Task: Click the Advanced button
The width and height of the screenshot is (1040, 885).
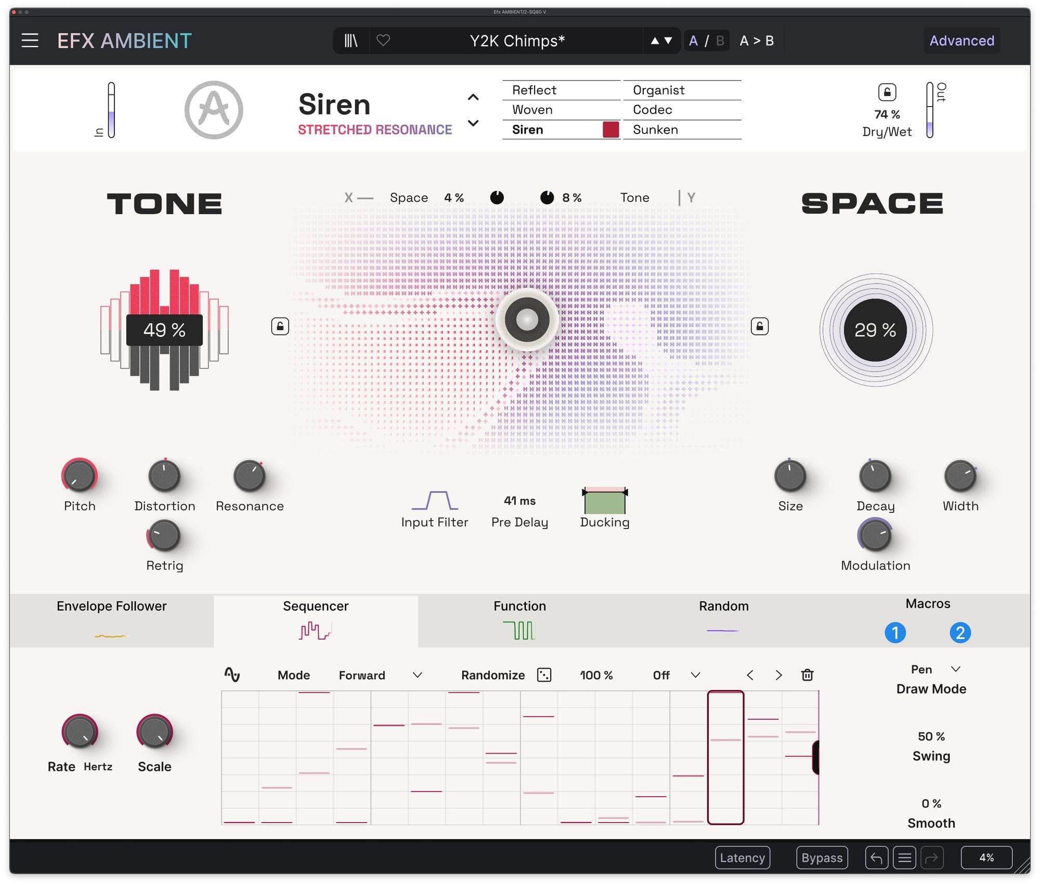Action: coord(961,41)
